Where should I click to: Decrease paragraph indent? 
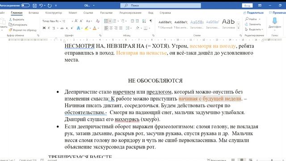(x=132, y=21)
